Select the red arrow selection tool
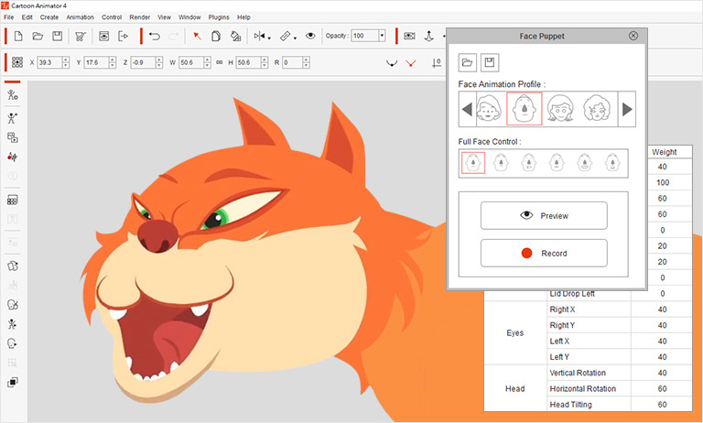 click(x=196, y=36)
